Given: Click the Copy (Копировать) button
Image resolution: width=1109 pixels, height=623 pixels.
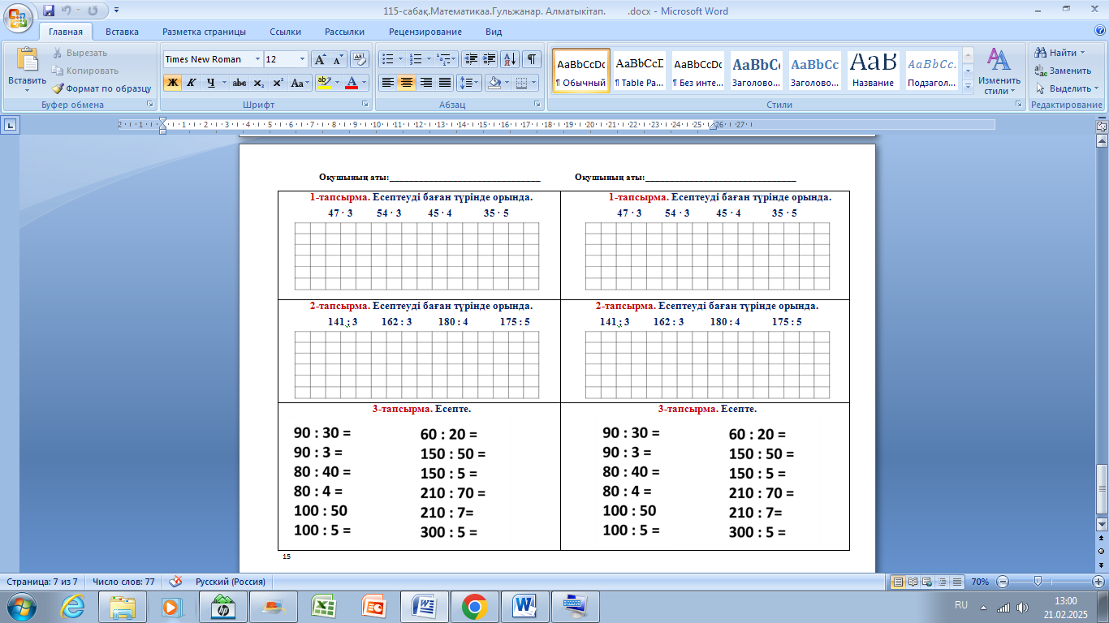Looking at the screenshot, I should click(85, 71).
